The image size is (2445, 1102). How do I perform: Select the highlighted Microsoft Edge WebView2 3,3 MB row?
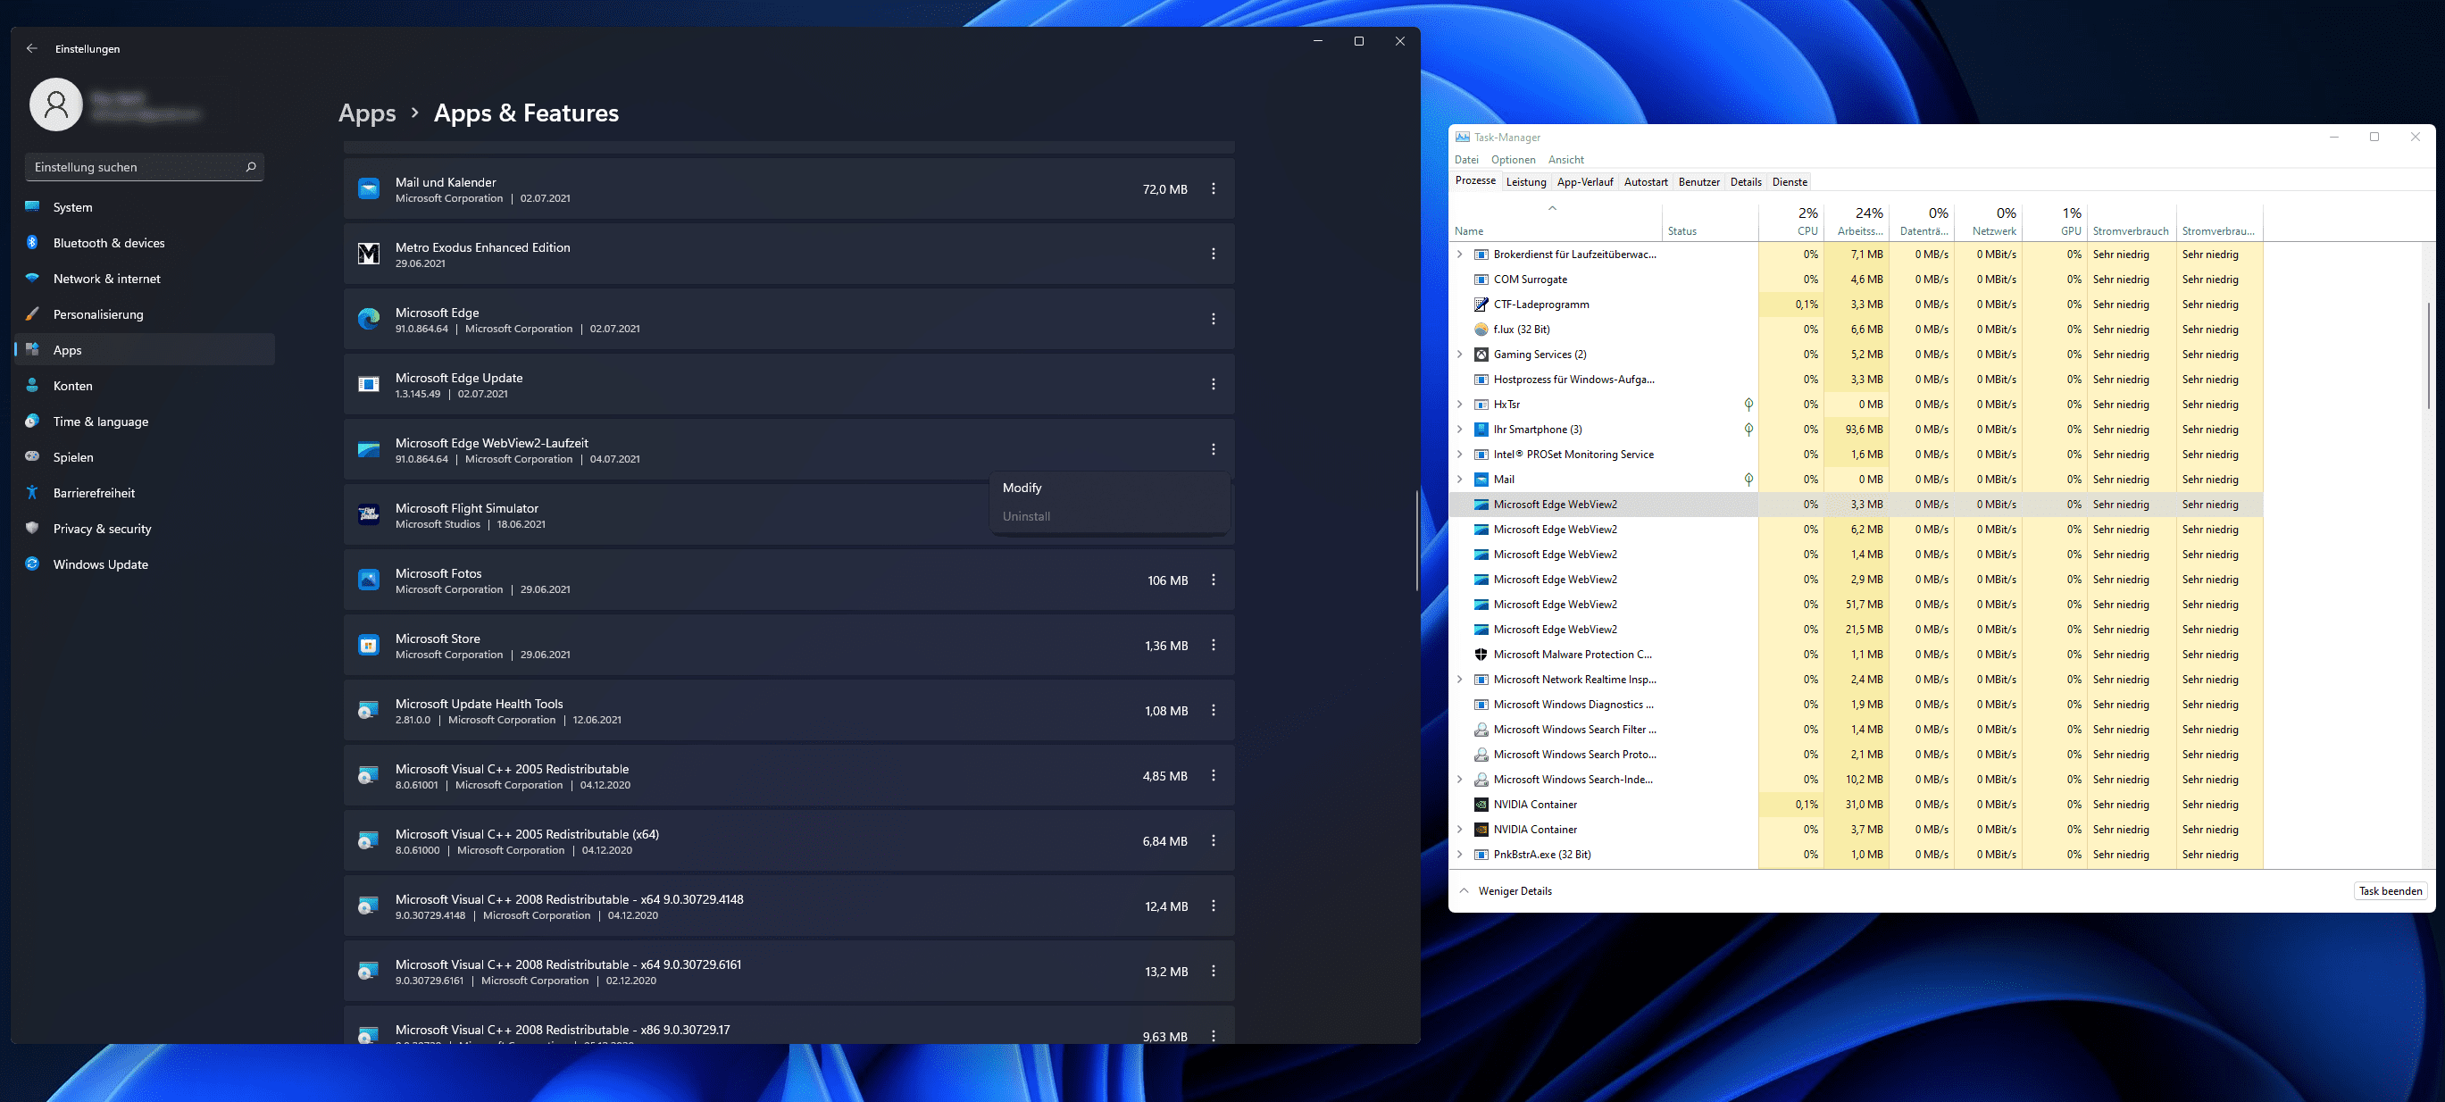pos(1856,505)
